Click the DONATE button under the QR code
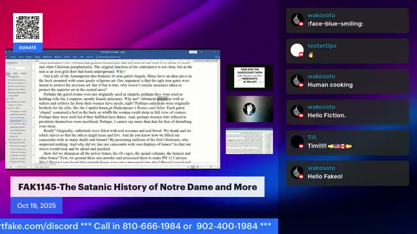The height and width of the screenshot is (234, 417). [x=27, y=47]
